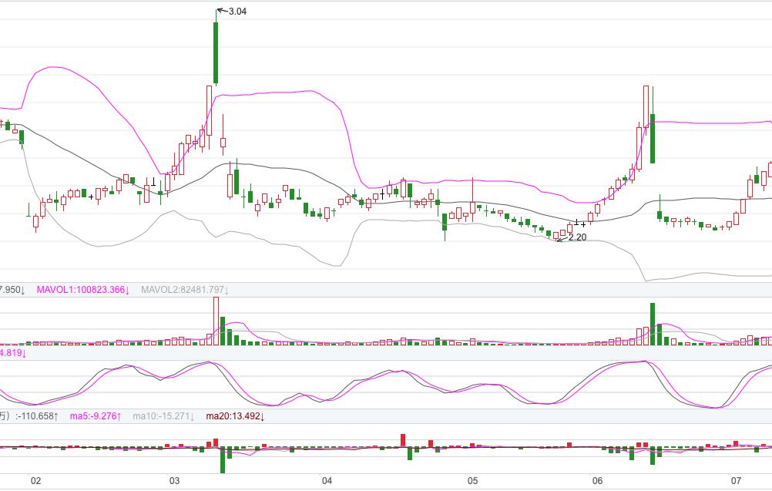Click the ma10:-15.271 indicator value
Viewport: 772px width, 491px height.
(163, 416)
